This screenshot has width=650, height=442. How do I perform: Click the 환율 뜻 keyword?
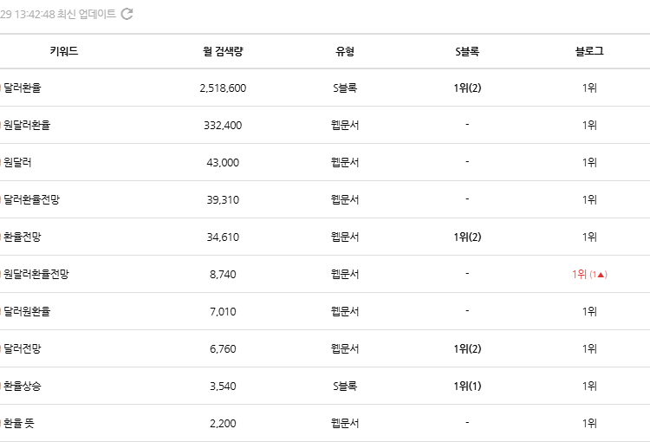tap(19, 423)
